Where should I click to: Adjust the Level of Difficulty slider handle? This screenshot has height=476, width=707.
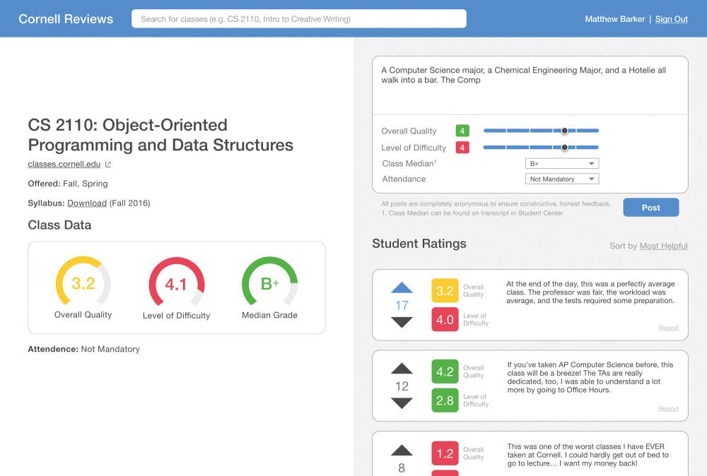click(564, 148)
